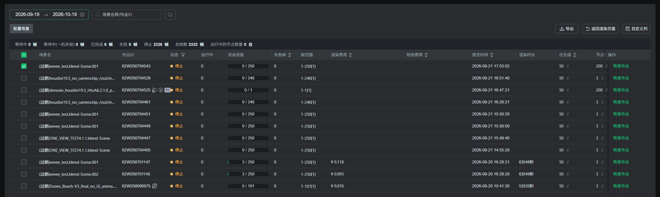Click the search magnifier button
Viewport: 660px width, 197px height.
170,15
